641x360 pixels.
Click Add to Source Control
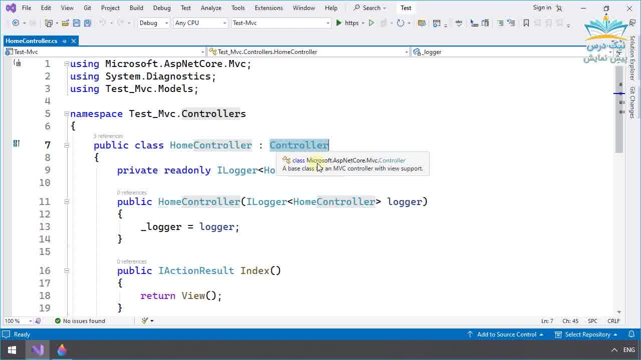507,334
